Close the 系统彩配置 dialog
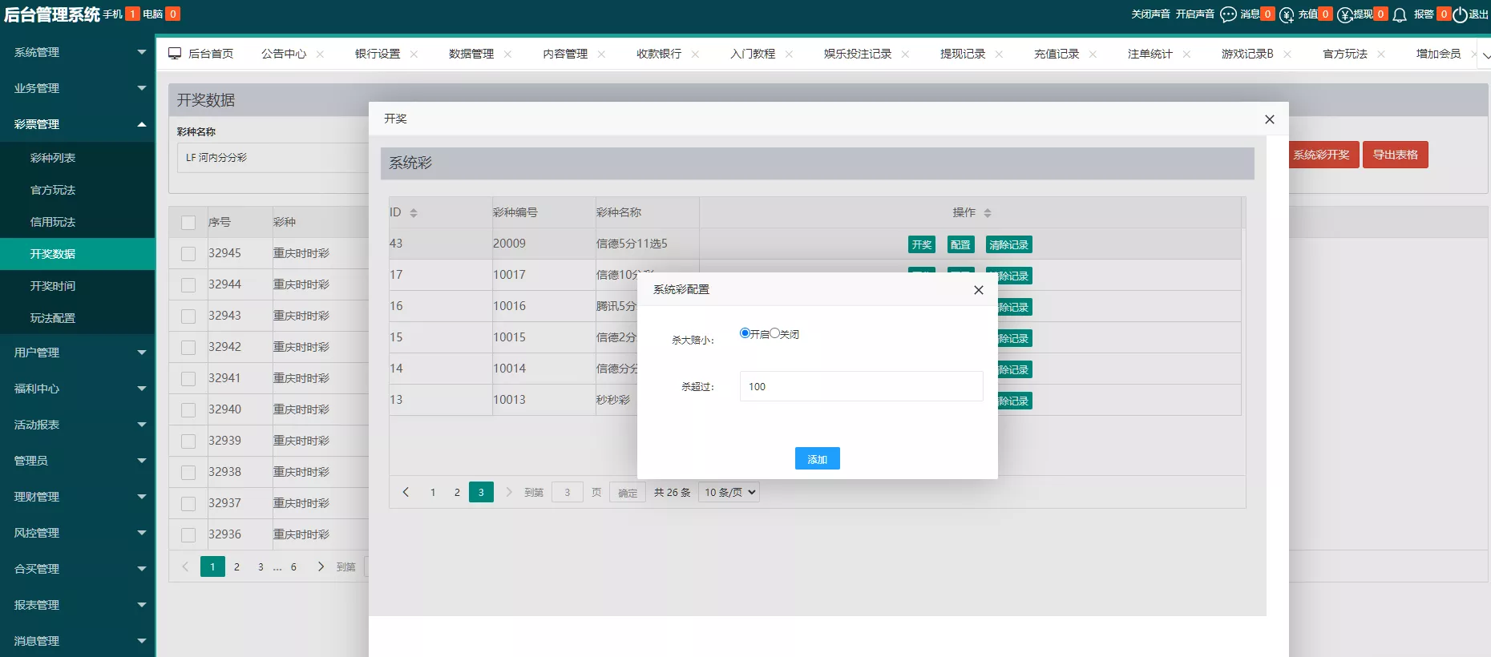Screen dimensions: 1491x657 (x=978, y=290)
